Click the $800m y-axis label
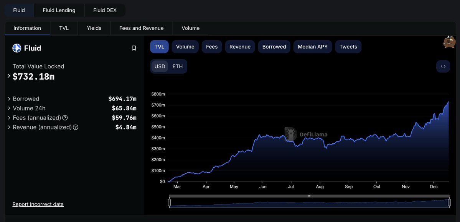 point(158,94)
